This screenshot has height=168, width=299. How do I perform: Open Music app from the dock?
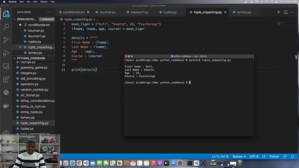coord(153,163)
